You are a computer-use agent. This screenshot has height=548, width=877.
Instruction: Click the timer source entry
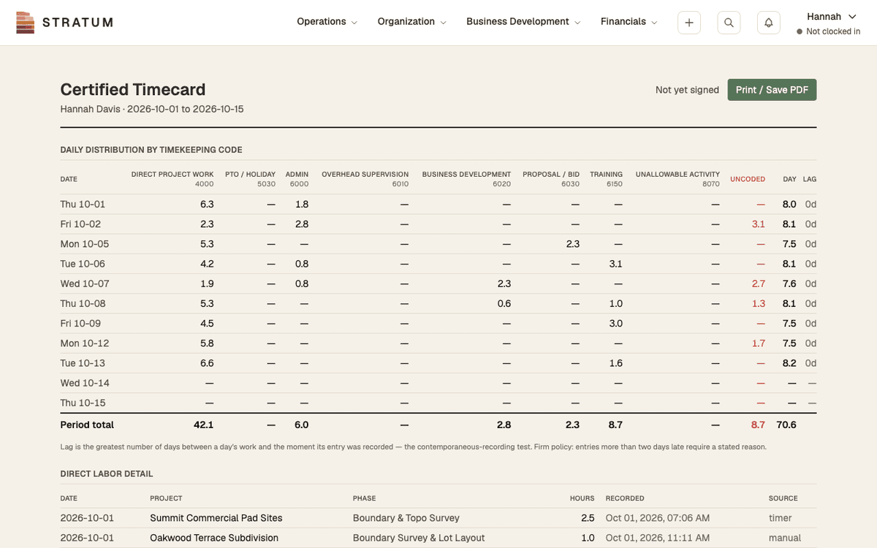tap(780, 518)
